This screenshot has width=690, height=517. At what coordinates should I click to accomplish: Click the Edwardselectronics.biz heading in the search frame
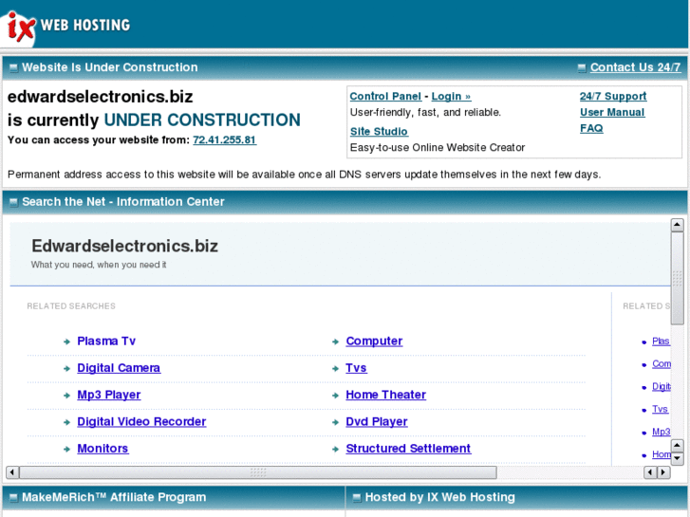point(125,247)
